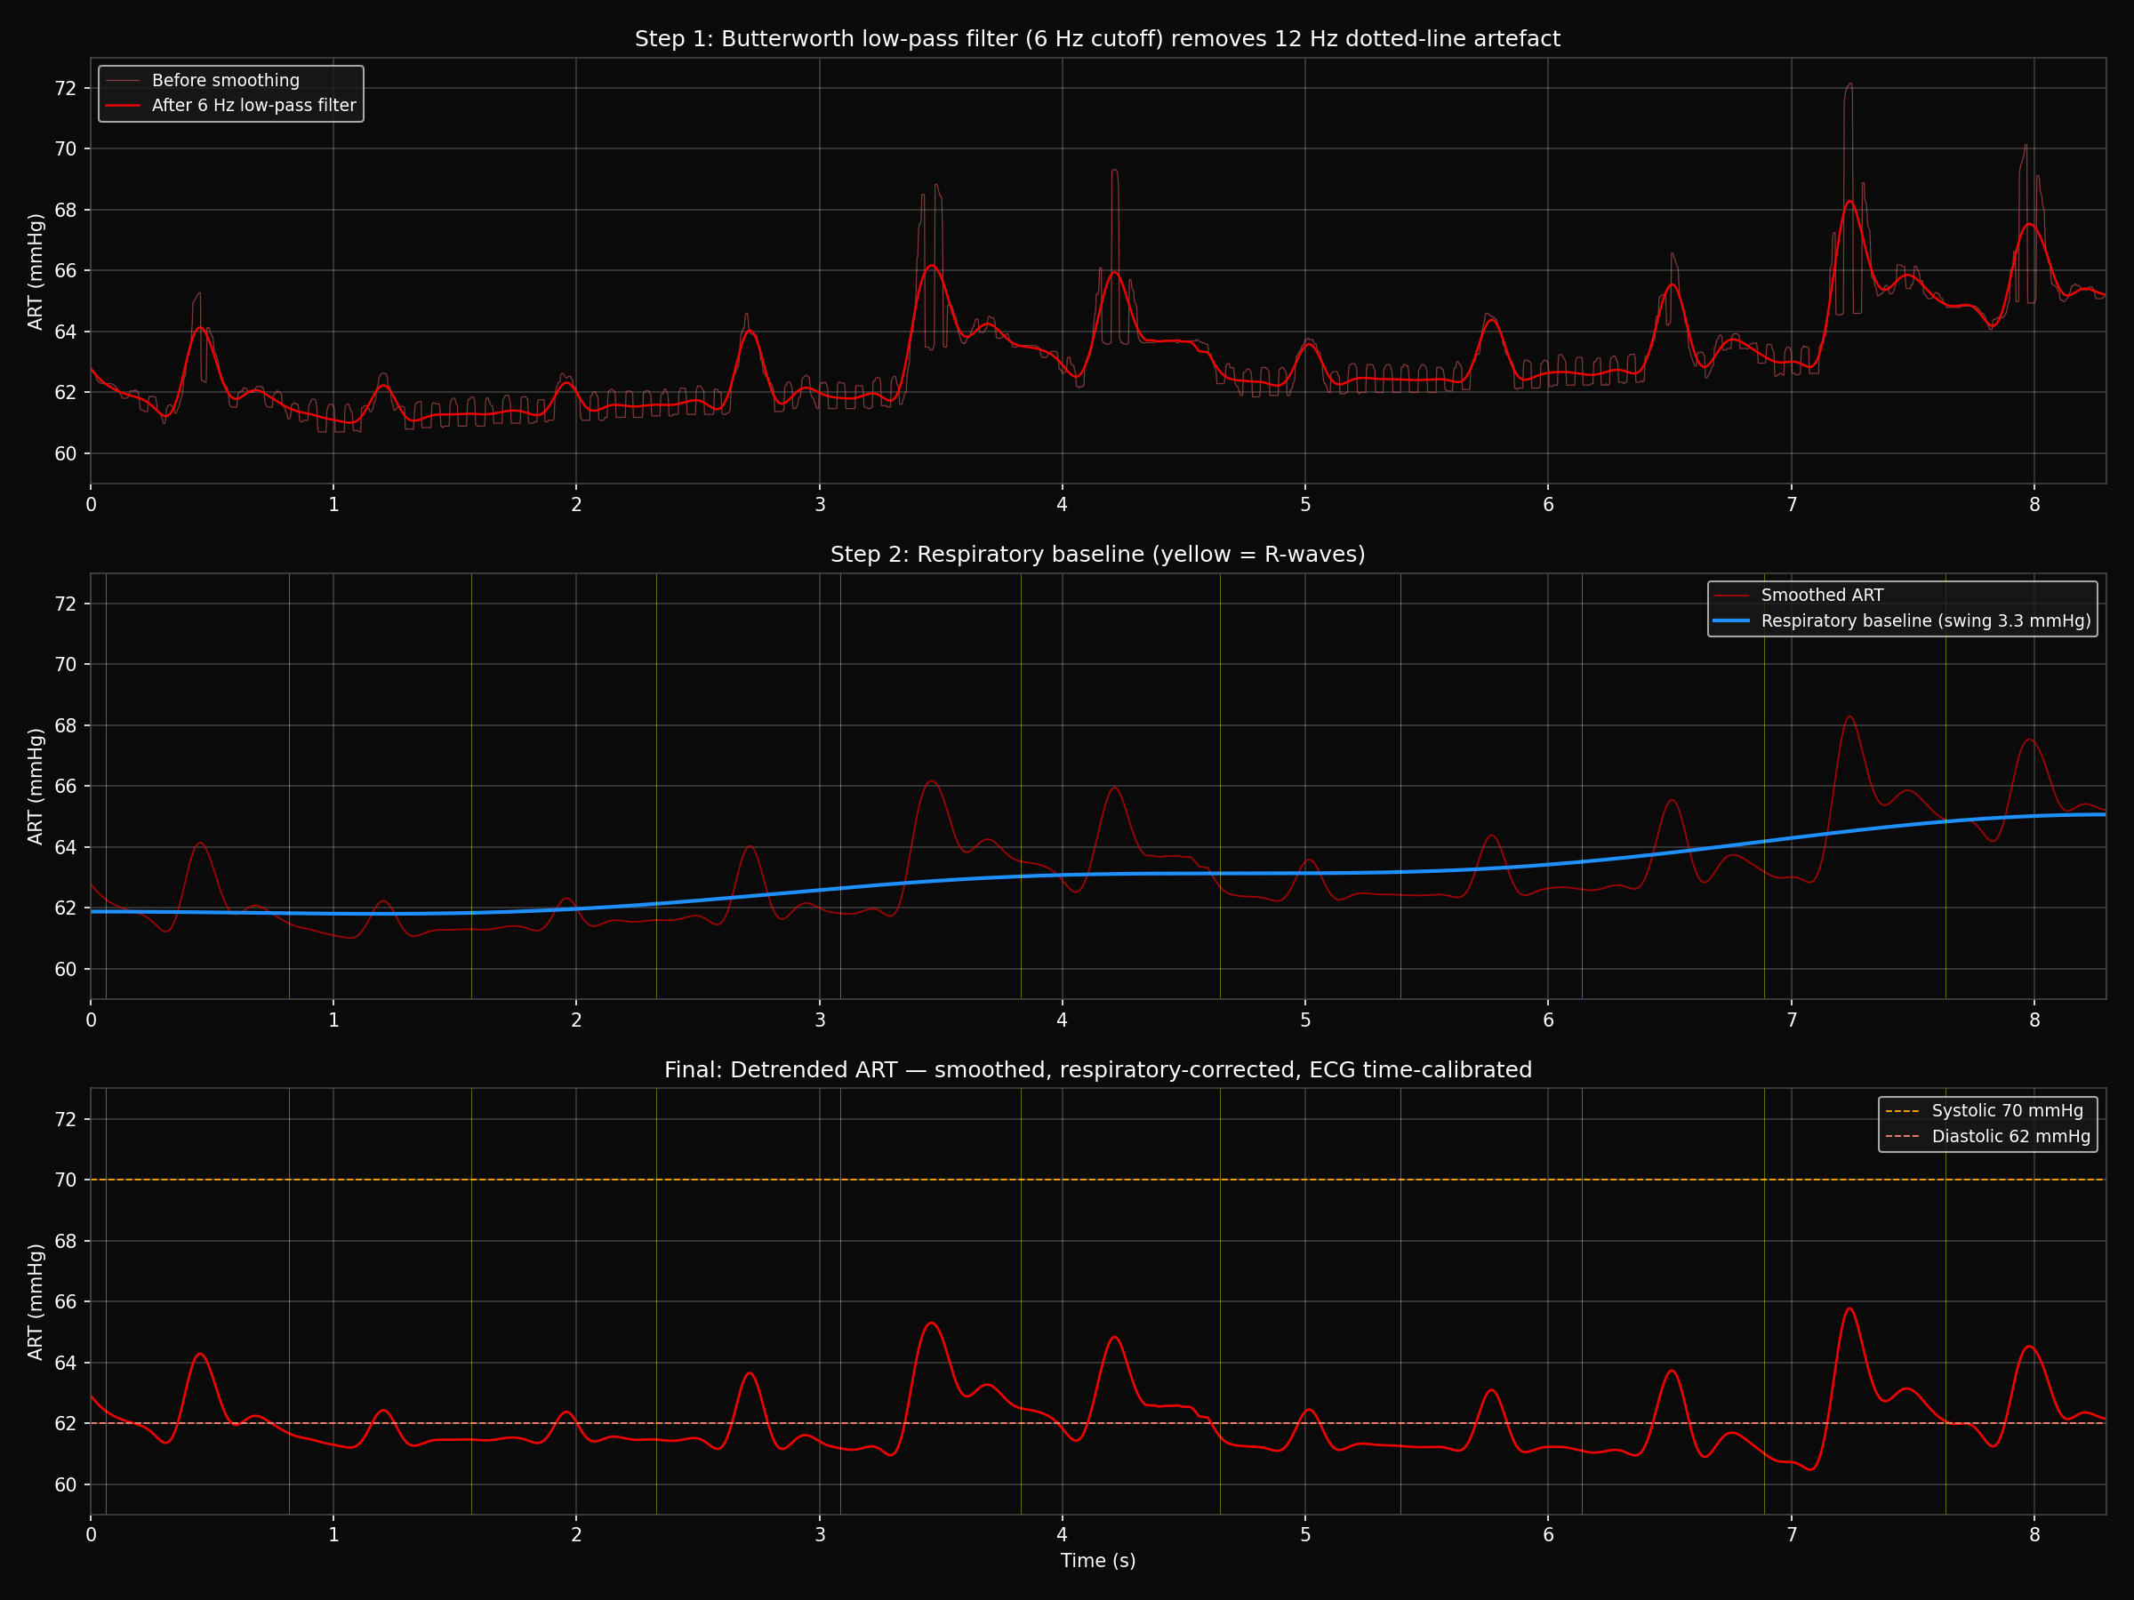Click the 'Before smoothing' legend entry
This screenshot has height=1600, width=2134.
225,80
